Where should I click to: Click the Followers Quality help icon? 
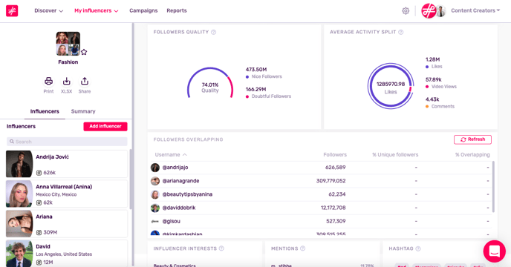point(213,32)
